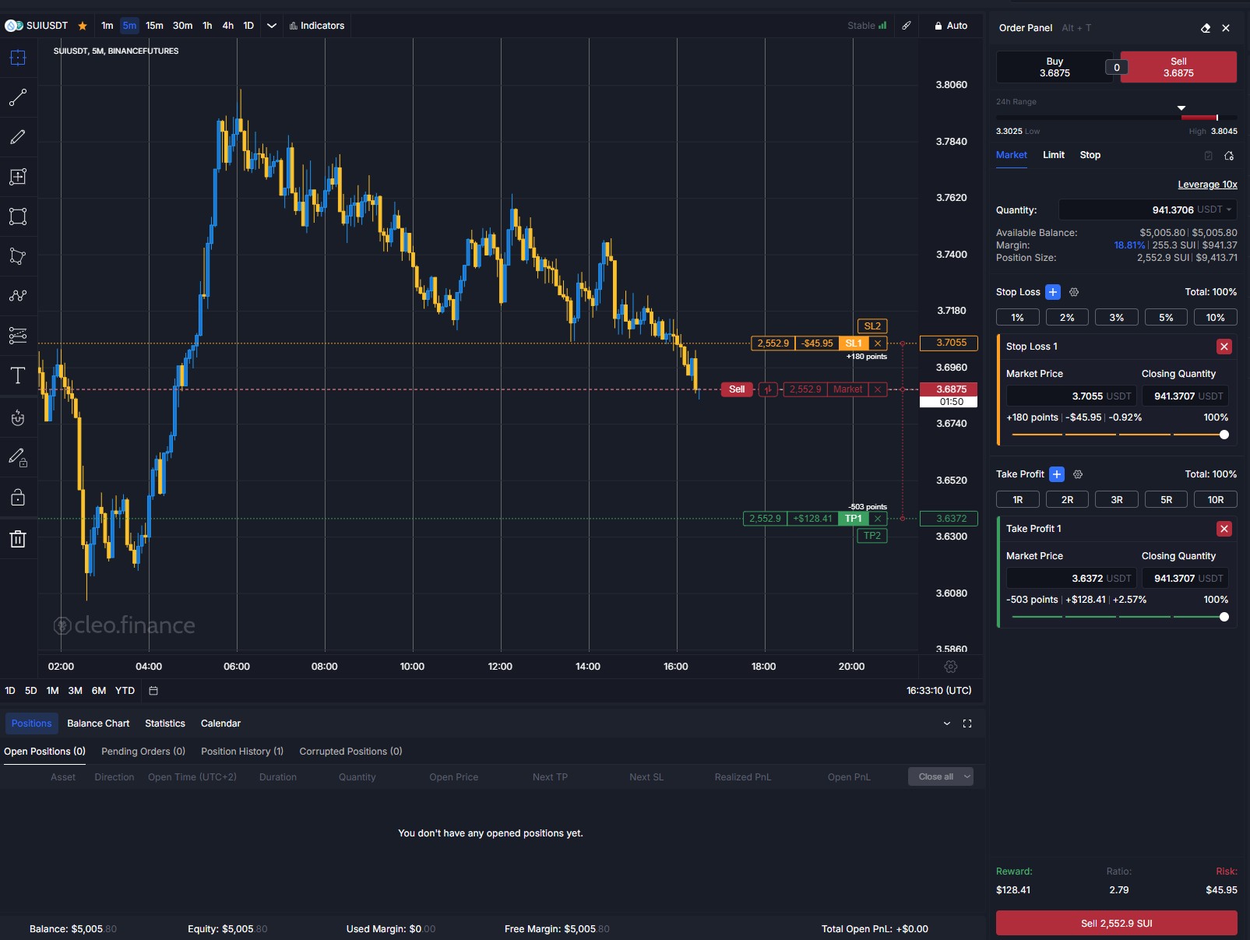
Task: Select the trend line drawing tool
Action: (x=17, y=97)
